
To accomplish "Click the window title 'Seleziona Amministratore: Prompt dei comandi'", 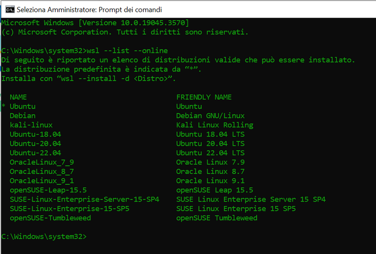I will pyautogui.click(x=89, y=9).
